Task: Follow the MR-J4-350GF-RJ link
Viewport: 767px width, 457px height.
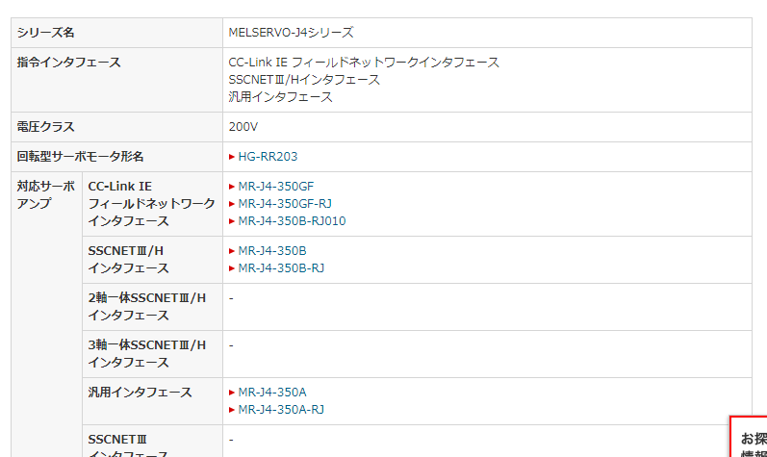Action: click(x=285, y=203)
